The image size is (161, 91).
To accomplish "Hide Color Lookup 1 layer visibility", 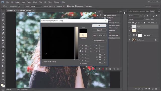I will click(x=130, y=35).
